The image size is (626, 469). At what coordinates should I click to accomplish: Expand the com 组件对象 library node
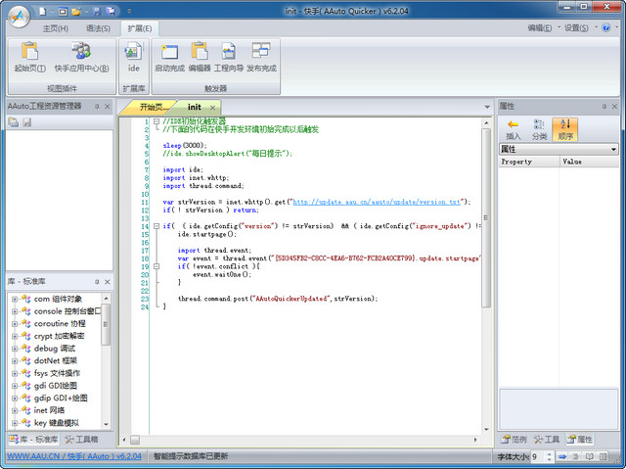point(15,299)
